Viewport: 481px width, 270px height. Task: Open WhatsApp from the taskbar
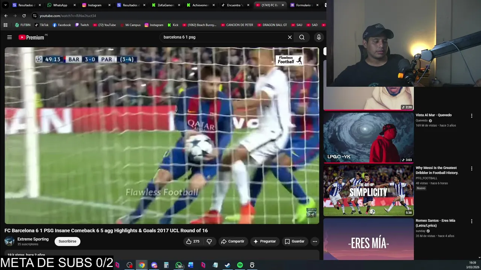tap(179, 265)
